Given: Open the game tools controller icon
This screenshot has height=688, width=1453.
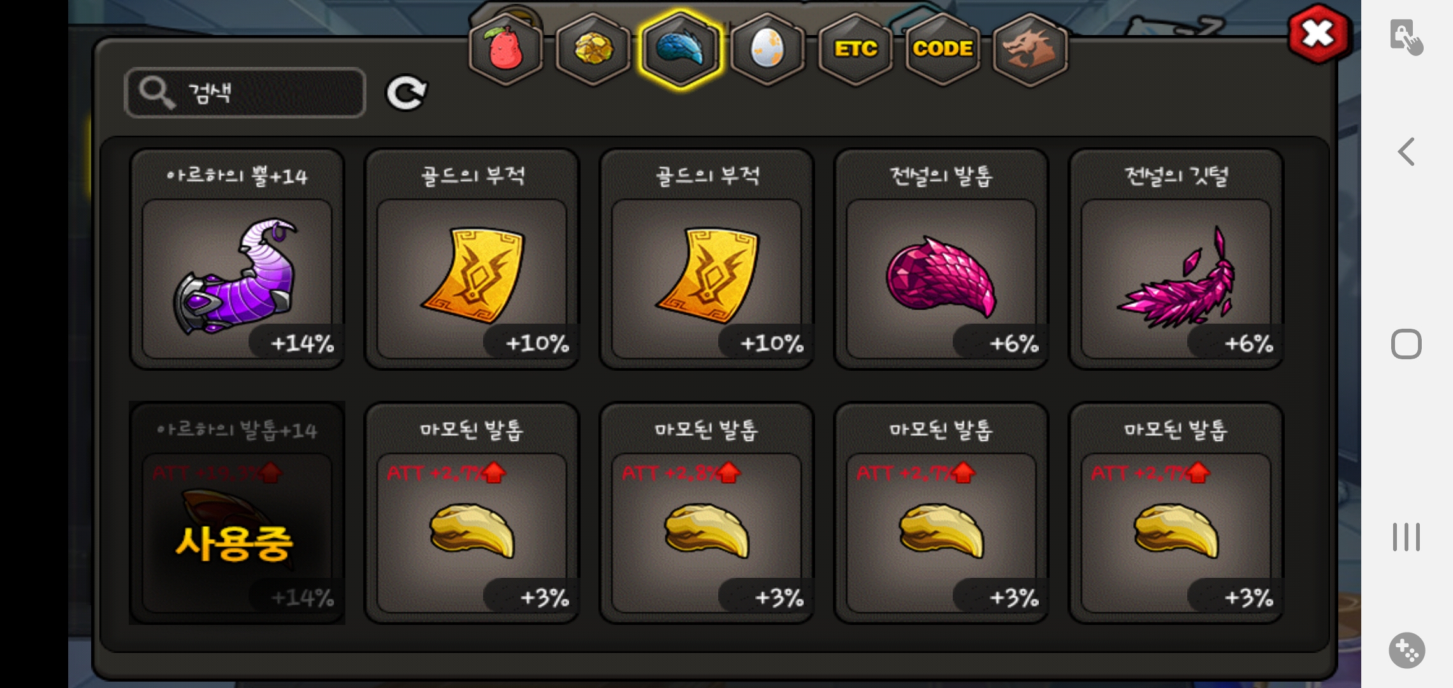Looking at the screenshot, I should [x=1406, y=650].
